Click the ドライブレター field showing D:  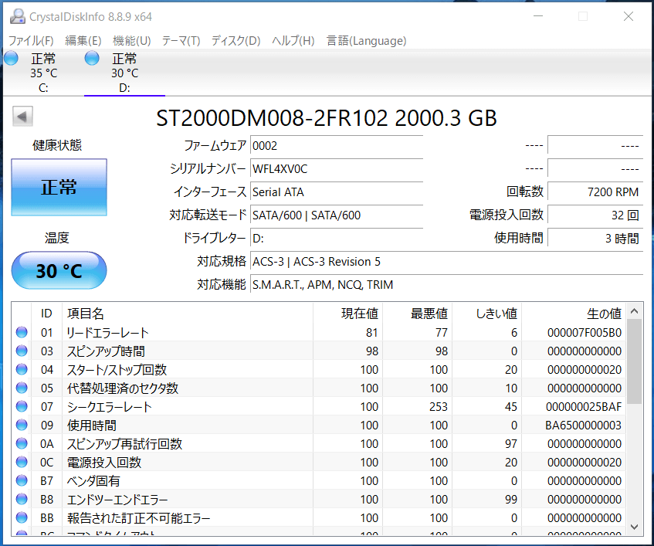pos(337,238)
